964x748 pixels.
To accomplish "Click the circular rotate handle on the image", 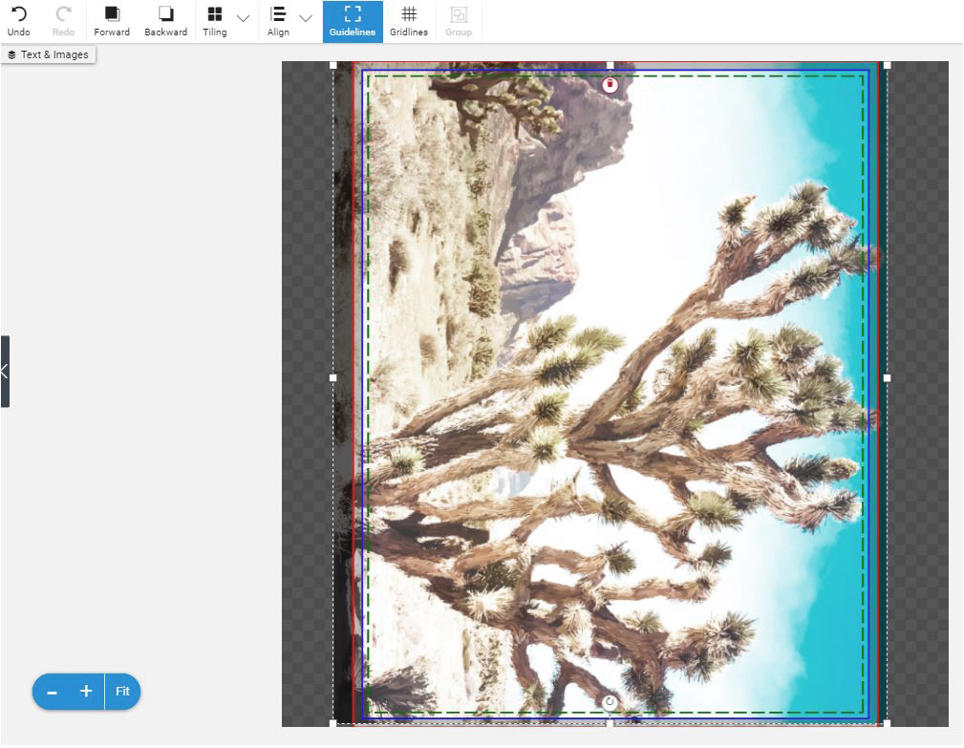I will coord(610,702).
